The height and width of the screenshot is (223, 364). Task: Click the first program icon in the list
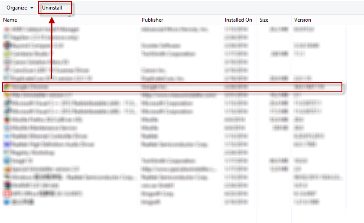pos(7,29)
